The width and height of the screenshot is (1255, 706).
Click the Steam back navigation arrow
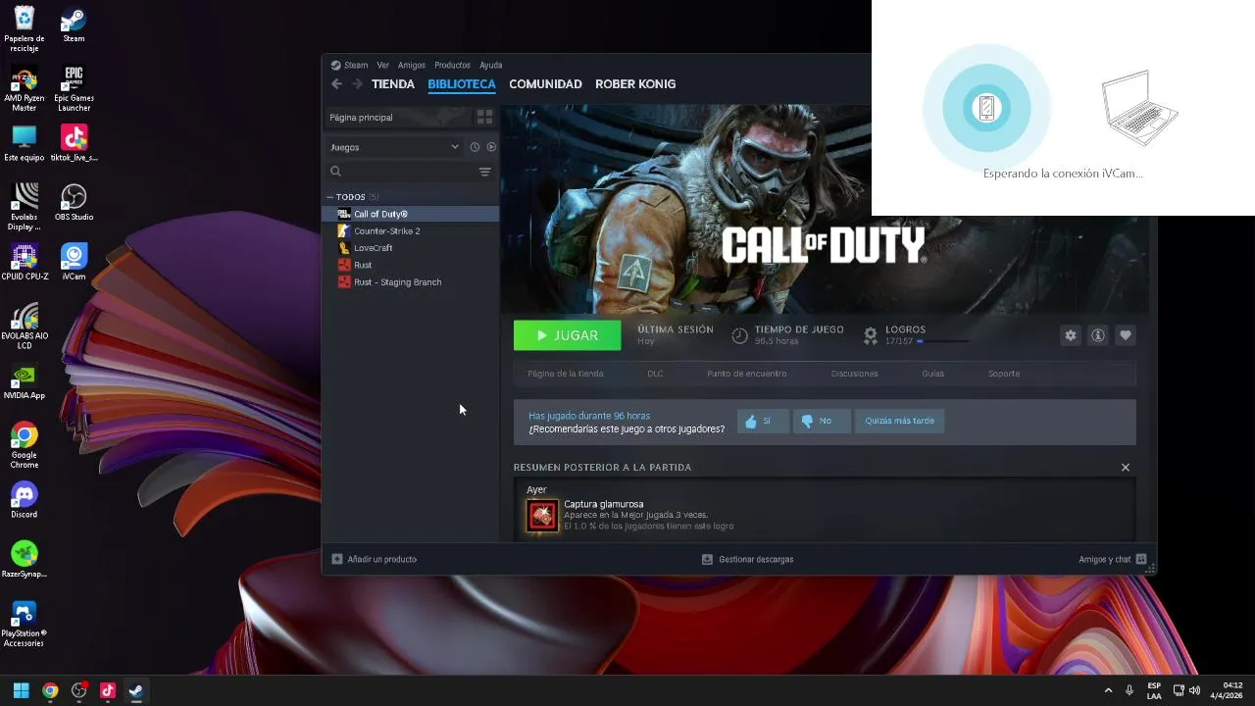click(336, 84)
